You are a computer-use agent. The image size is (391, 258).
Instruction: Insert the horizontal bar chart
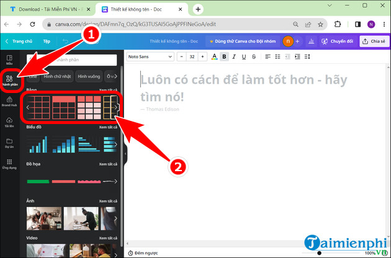pyautogui.click(x=89, y=144)
